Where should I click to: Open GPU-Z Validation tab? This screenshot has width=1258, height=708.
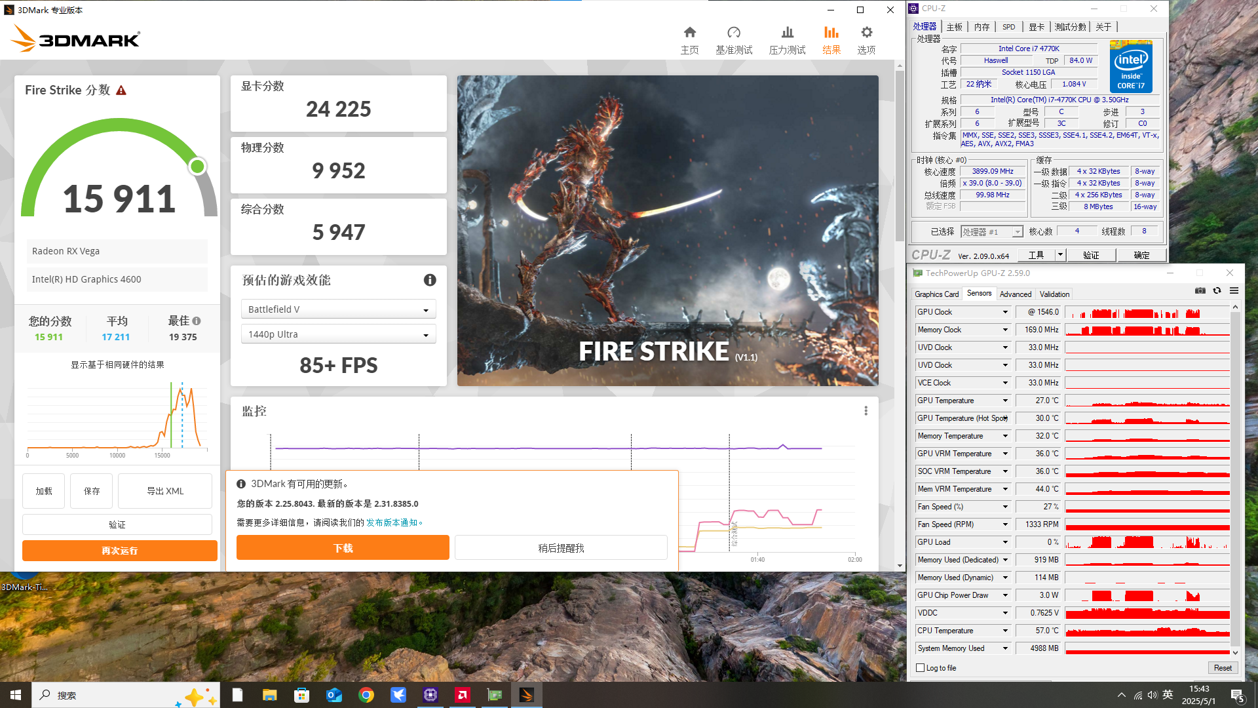[1054, 294]
